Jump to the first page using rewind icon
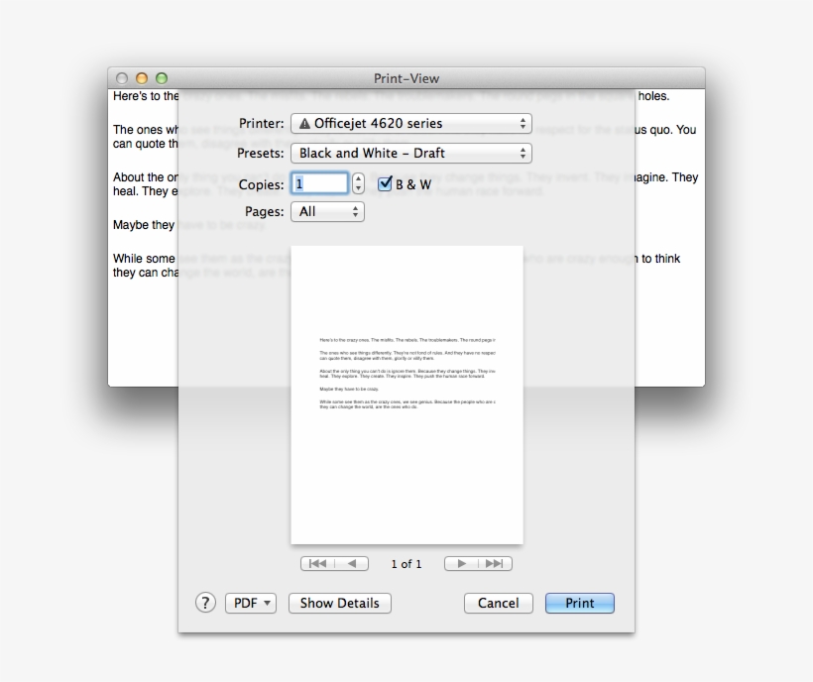The height and width of the screenshot is (682, 813). pos(317,563)
